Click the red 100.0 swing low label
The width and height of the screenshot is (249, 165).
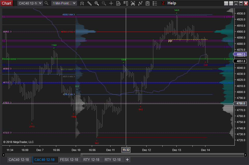(74, 117)
